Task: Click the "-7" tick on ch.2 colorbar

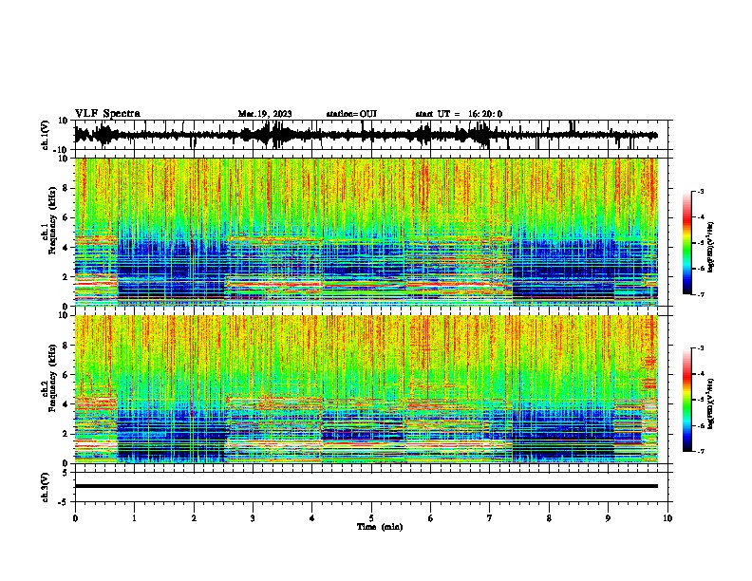Action: [x=700, y=451]
